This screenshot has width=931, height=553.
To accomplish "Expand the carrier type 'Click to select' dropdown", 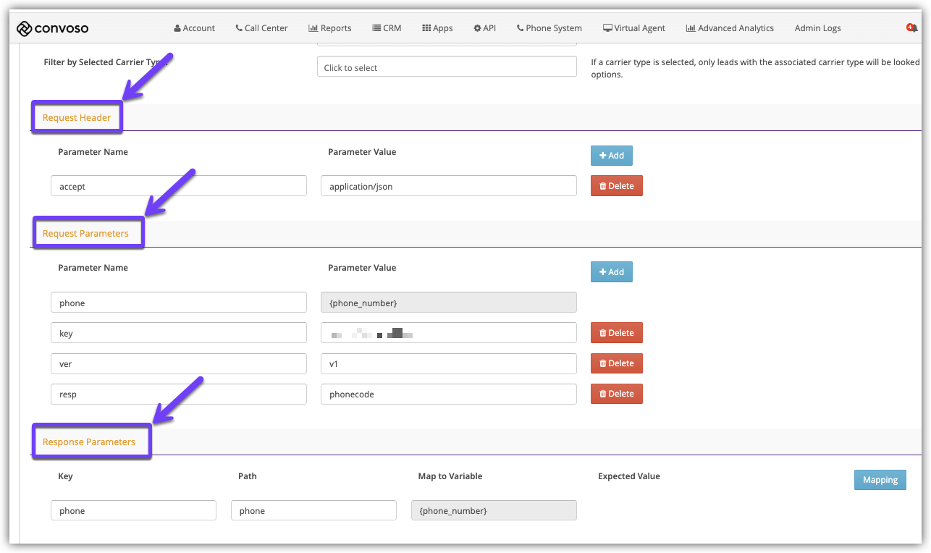I will (x=447, y=67).
